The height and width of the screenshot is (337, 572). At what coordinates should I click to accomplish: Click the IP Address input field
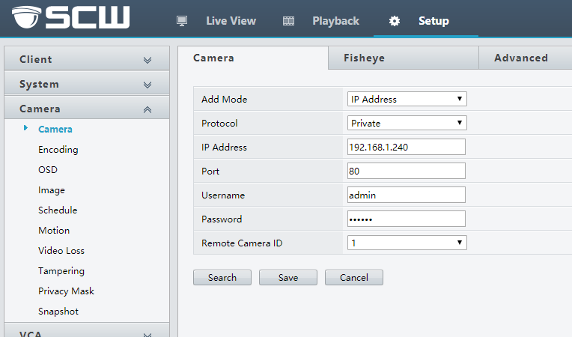click(407, 147)
